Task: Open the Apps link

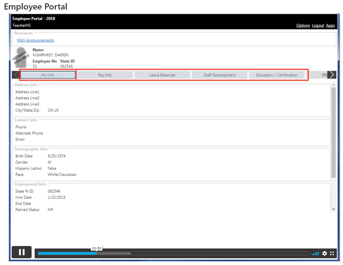Action: [x=330, y=25]
